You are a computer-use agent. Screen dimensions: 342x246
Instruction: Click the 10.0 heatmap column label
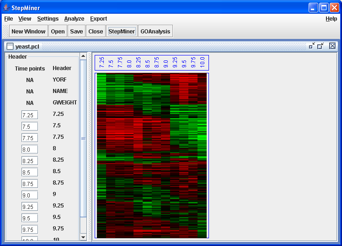(202, 62)
